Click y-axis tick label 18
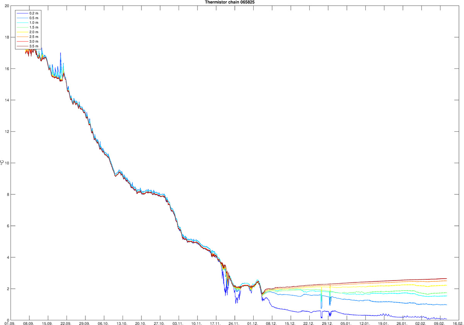Viewport: 464px width, 325px height. coord(7,37)
